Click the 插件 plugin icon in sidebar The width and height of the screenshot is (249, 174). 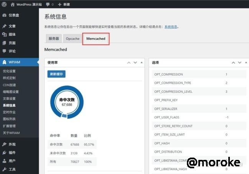tap(5, 153)
